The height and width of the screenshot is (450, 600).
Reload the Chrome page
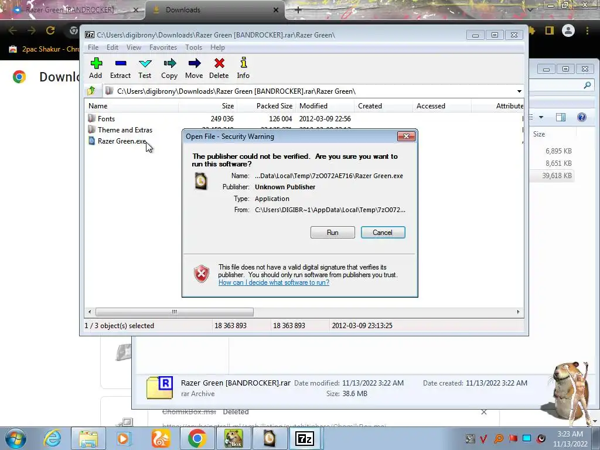pos(50,30)
